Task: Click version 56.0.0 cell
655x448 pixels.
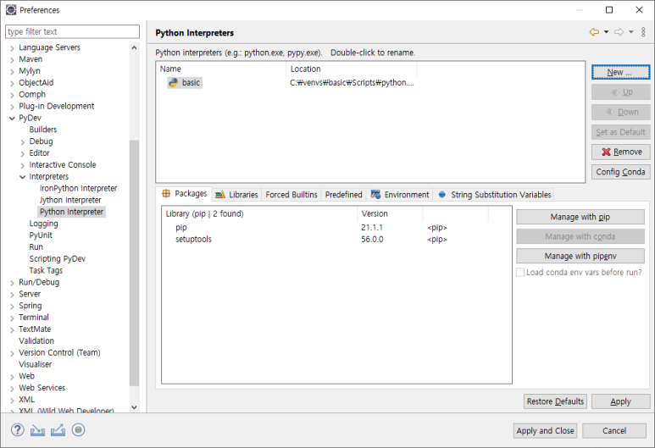Action: point(372,239)
